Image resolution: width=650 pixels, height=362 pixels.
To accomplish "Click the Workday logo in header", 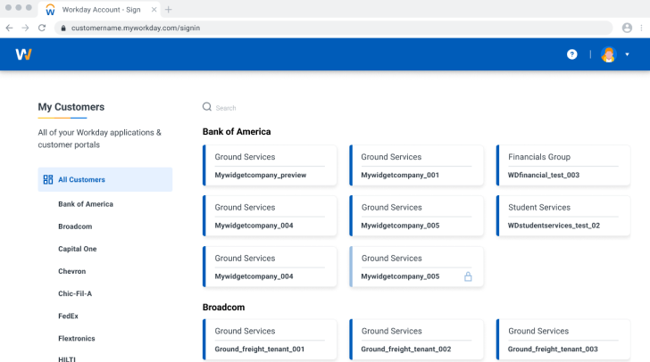I will pos(24,54).
